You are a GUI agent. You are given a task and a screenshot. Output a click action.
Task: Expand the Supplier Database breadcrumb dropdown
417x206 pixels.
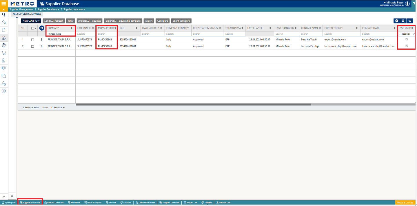48,9
